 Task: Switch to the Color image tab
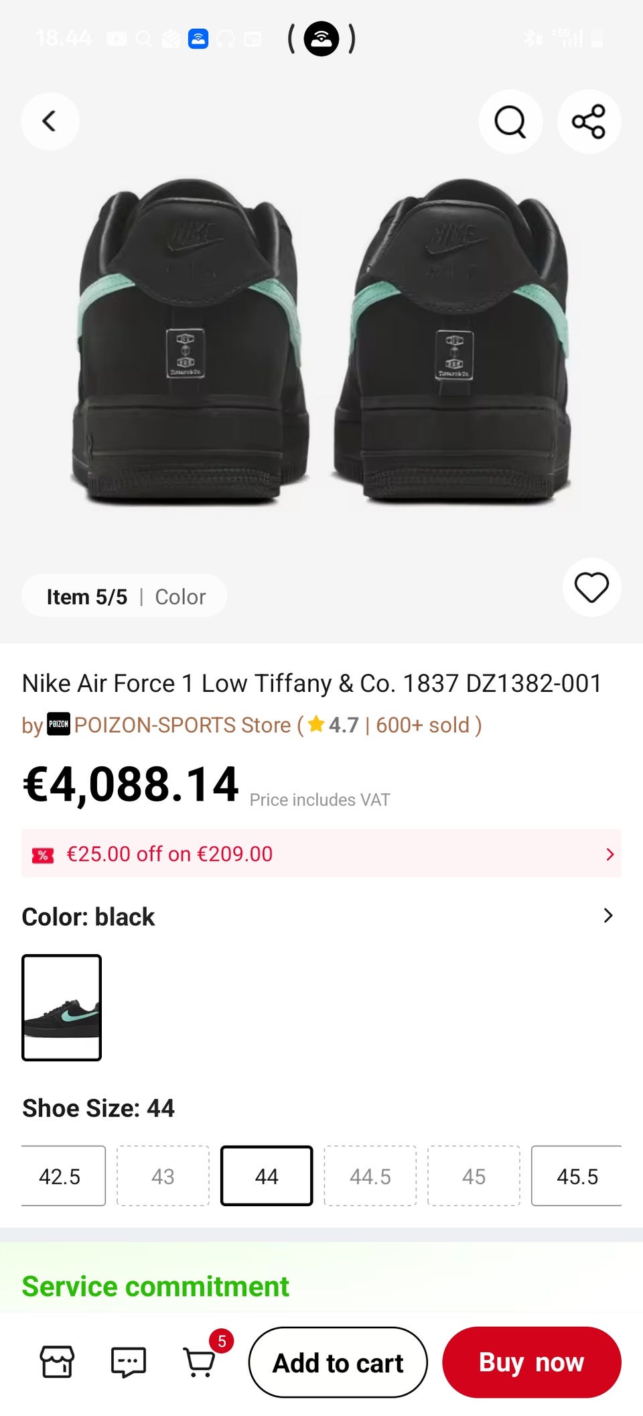pyautogui.click(x=180, y=597)
